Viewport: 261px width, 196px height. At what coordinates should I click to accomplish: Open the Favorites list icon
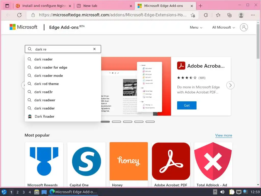[x=218, y=15]
